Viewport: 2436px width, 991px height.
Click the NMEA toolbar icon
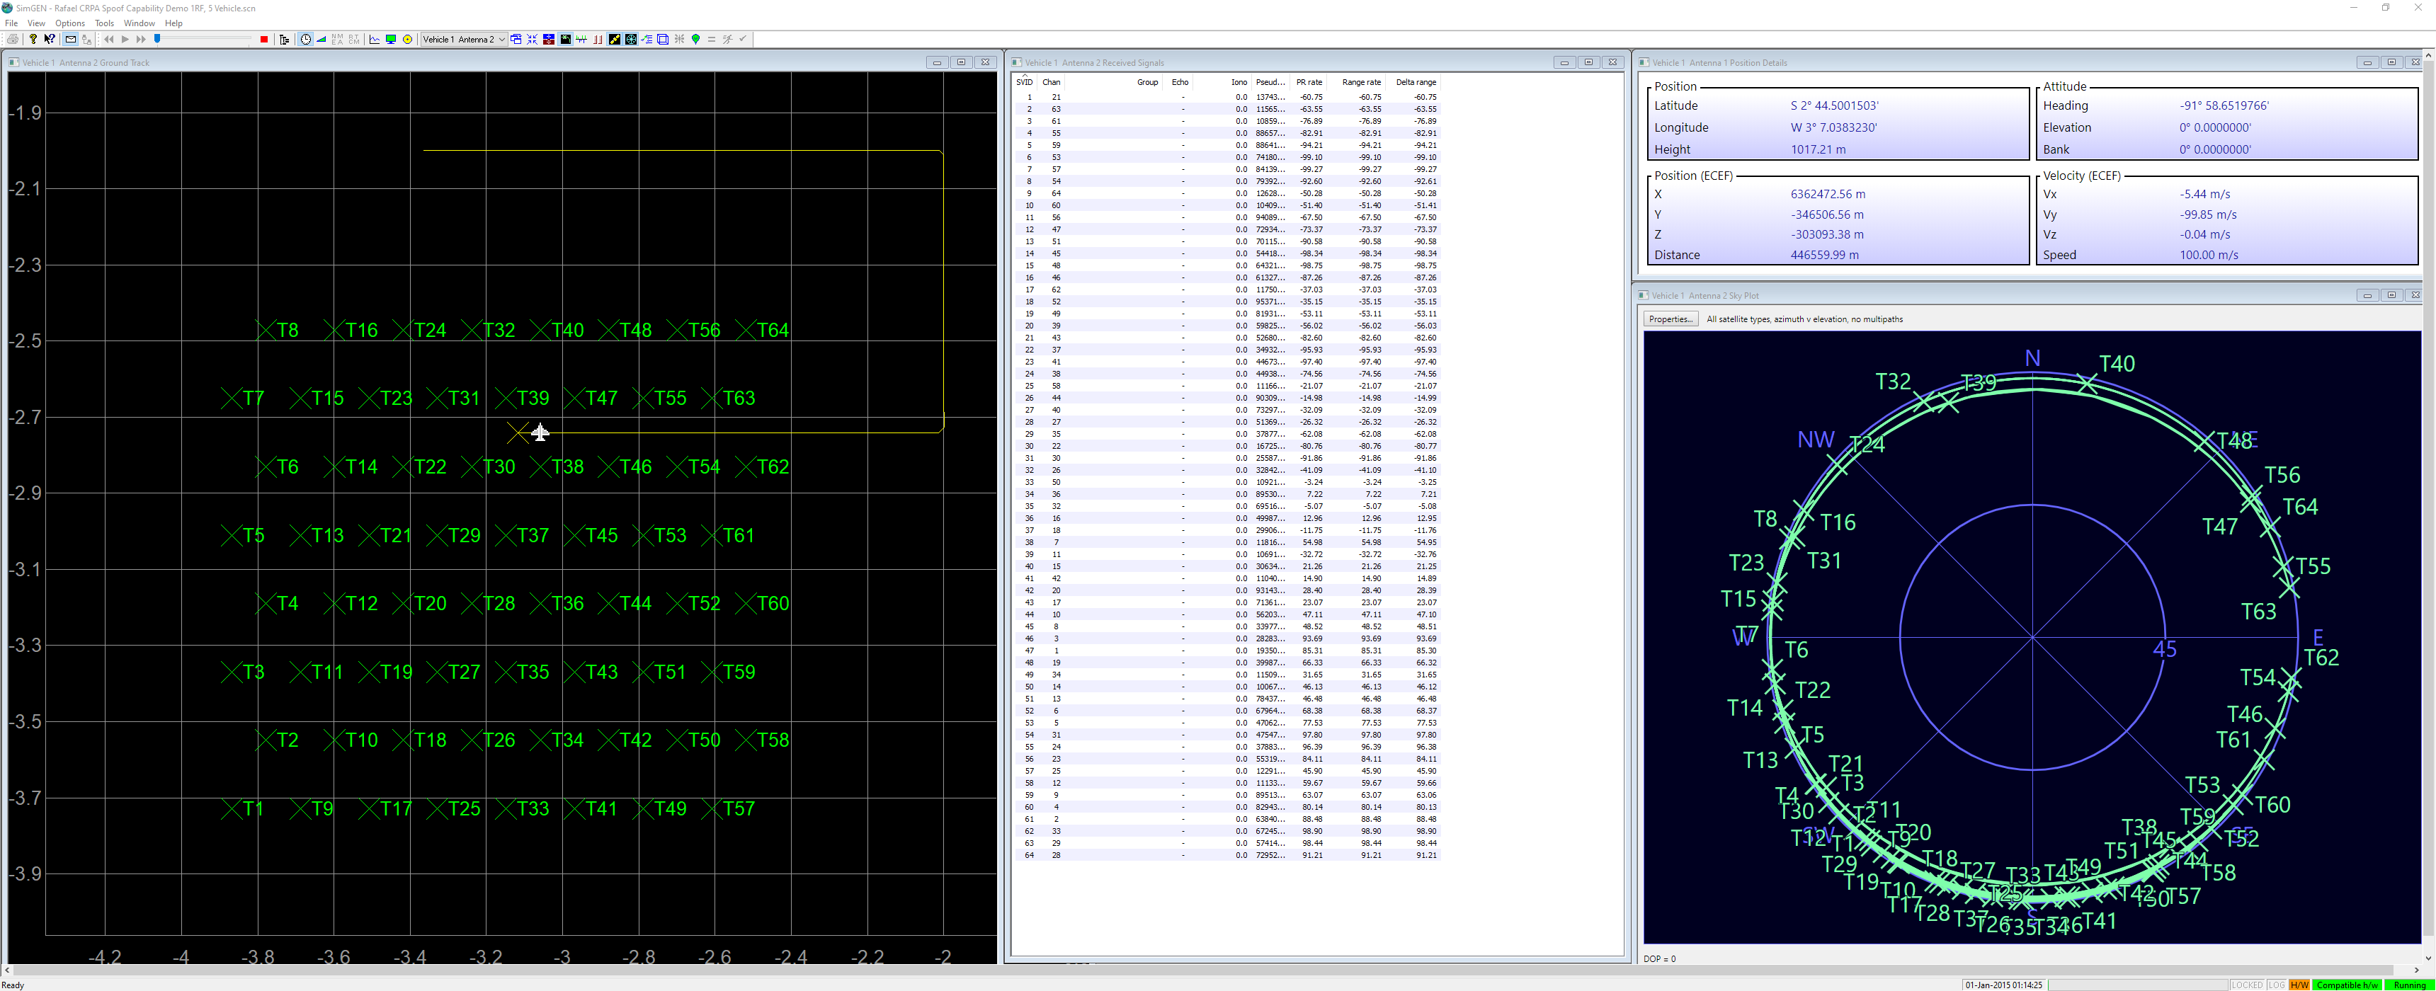[x=338, y=40]
